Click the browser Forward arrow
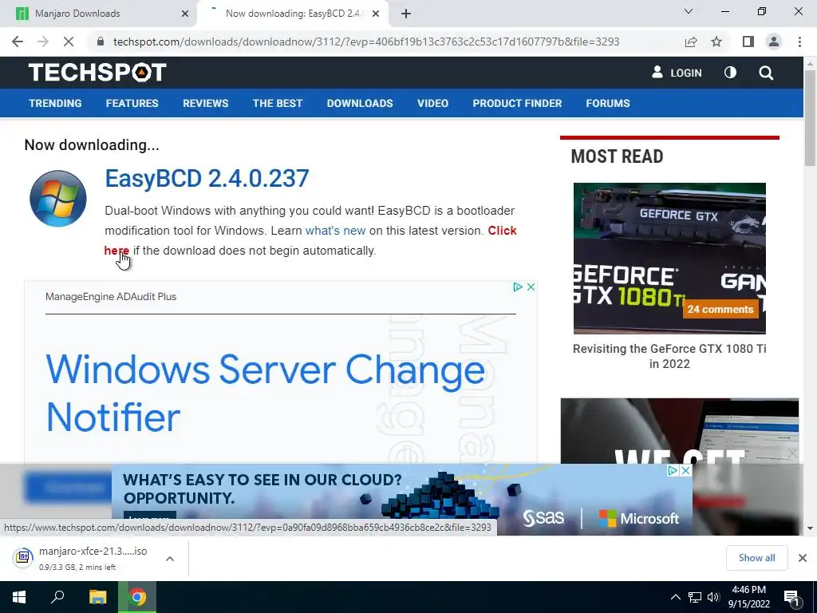The height and width of the screenshot is (613, 817). click(43, 42)
